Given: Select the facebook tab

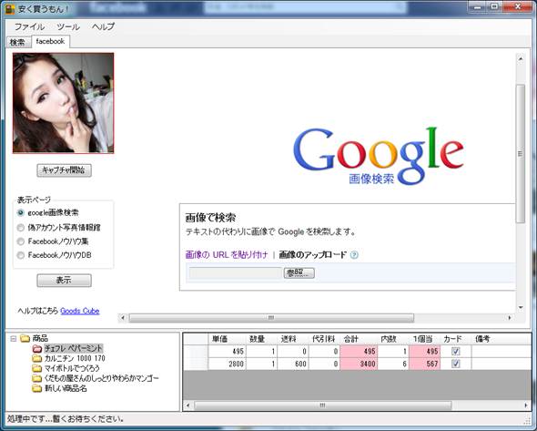Looking at the screenshot, I should [x=50, y=42].
